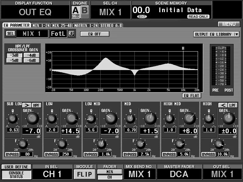Toggle the LPF button in HIGH band
Screen dimensions: 243x182
click(233, 105)
